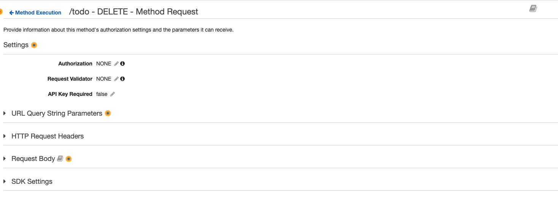The image size is (558, 207).
Task: Show info for the Request Validator setting
Action: 122,79
